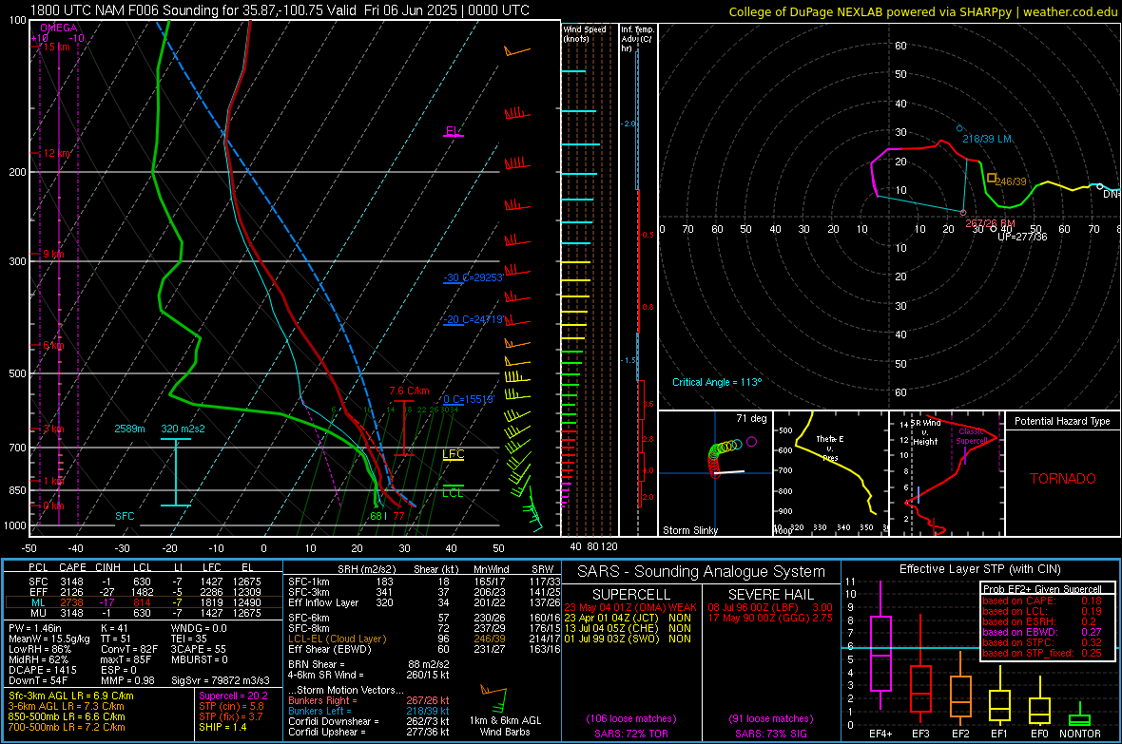Image resolution: width=1122 pixels, height=744 pixels.
Task: Click the PW = 1.46in value
Action: 35,628
